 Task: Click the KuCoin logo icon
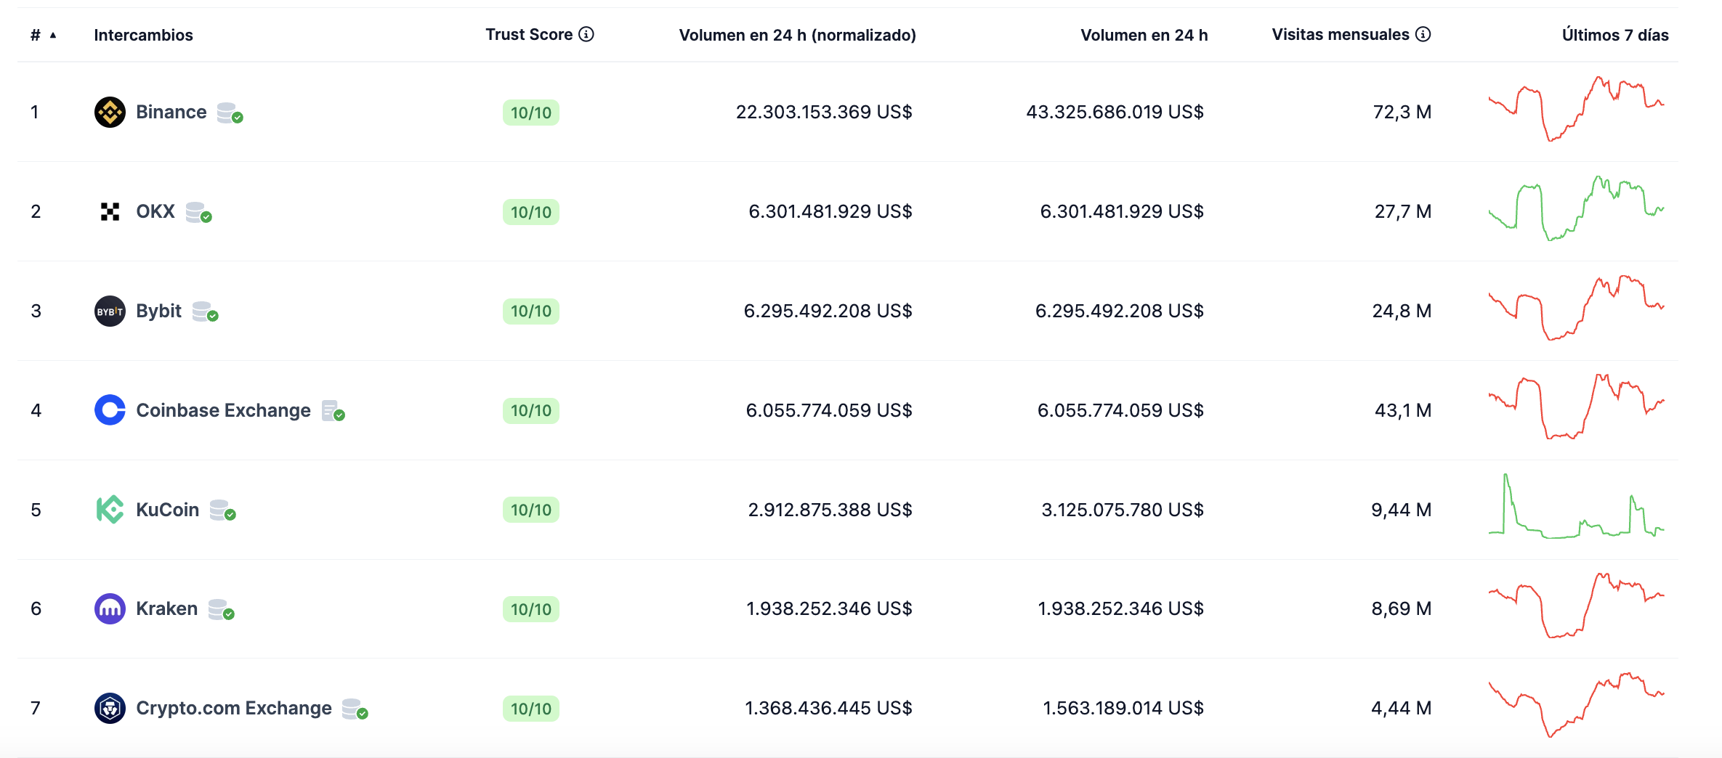click(110, 510)
